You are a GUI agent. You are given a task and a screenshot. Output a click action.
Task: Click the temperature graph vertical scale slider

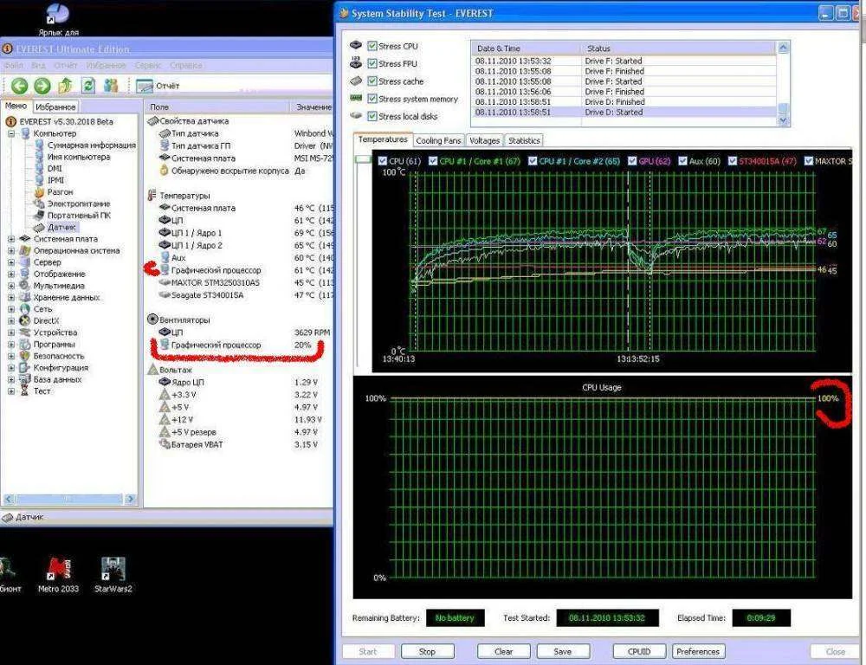363,159
